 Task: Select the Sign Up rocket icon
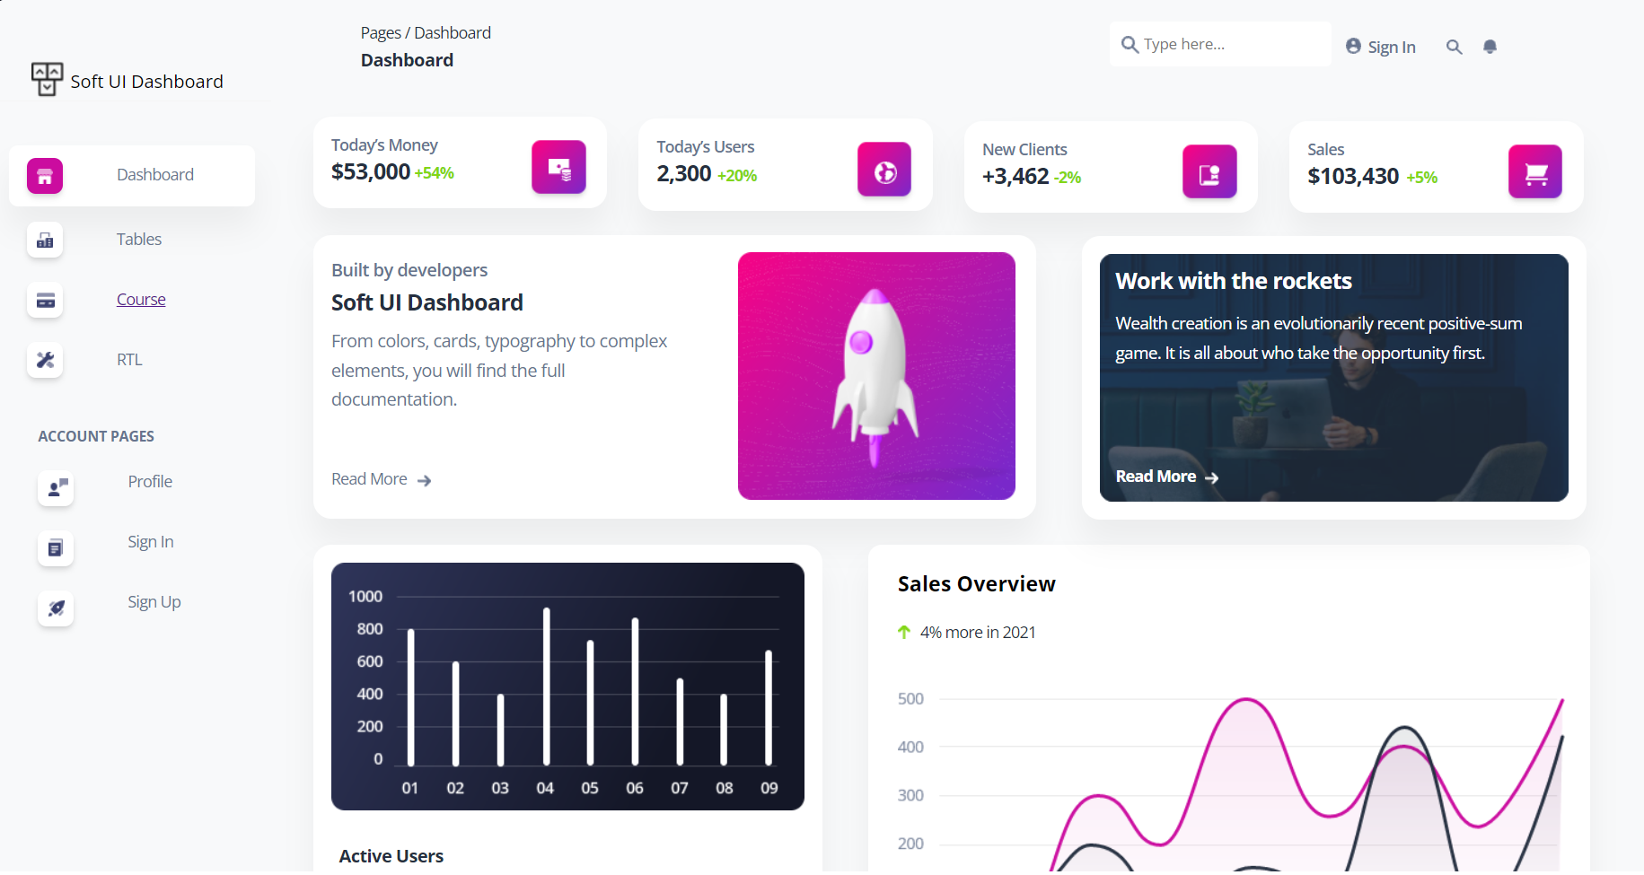click(x=56, y=609)
